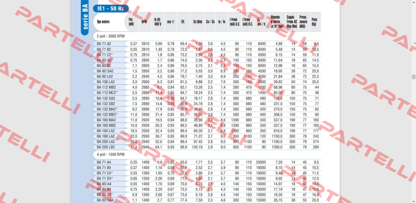Click the 'BA 80 A4' motor type row
This screenshot has height=203, width=416.
click(x=207, y=184)
